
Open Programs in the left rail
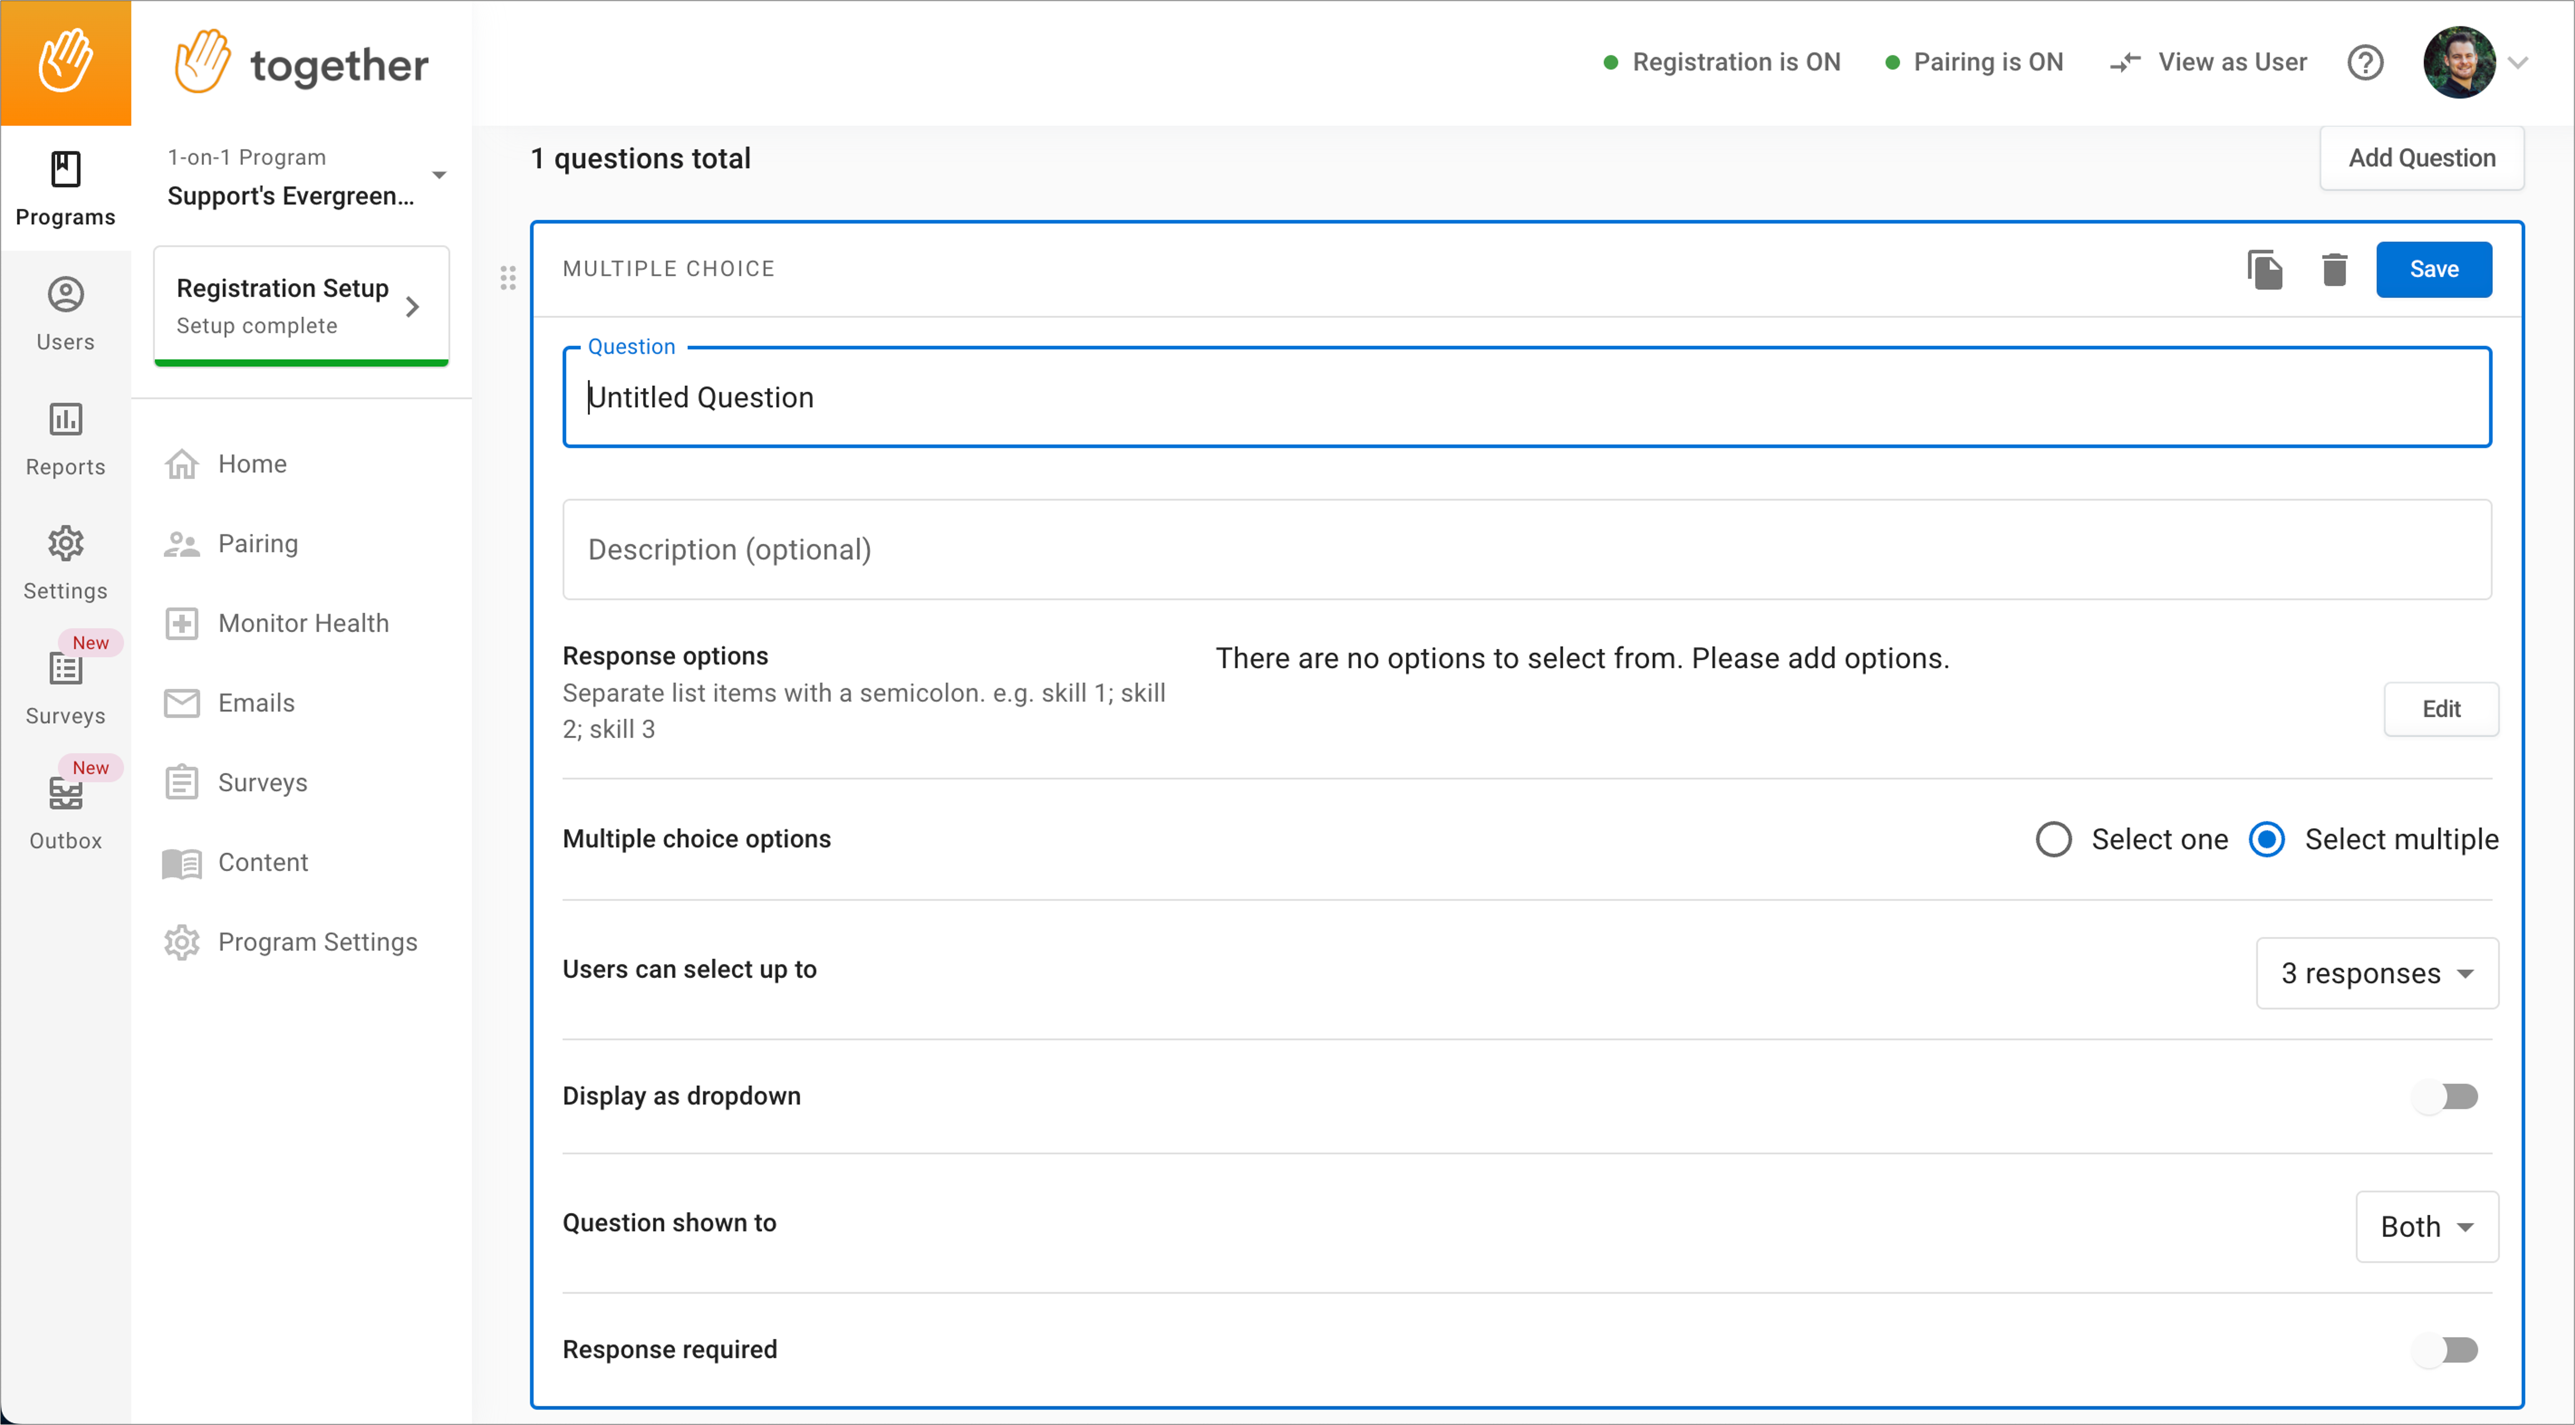coord(65,188)
